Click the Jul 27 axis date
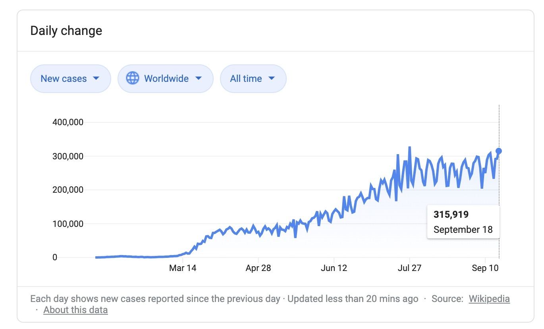Viewport: 544px width, 329px height. [x=409, y=268]
